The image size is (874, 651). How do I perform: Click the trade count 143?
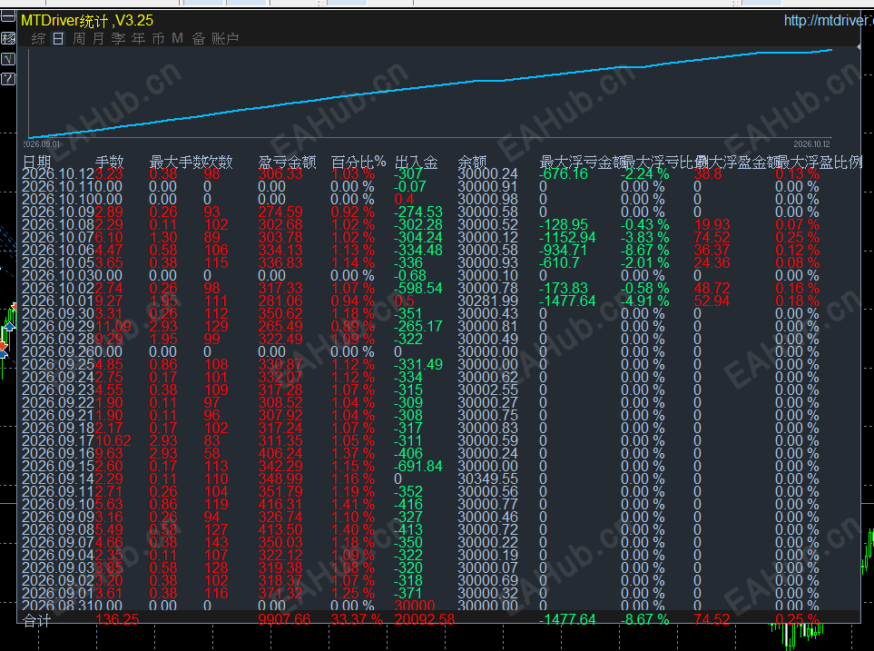(216, 542)
